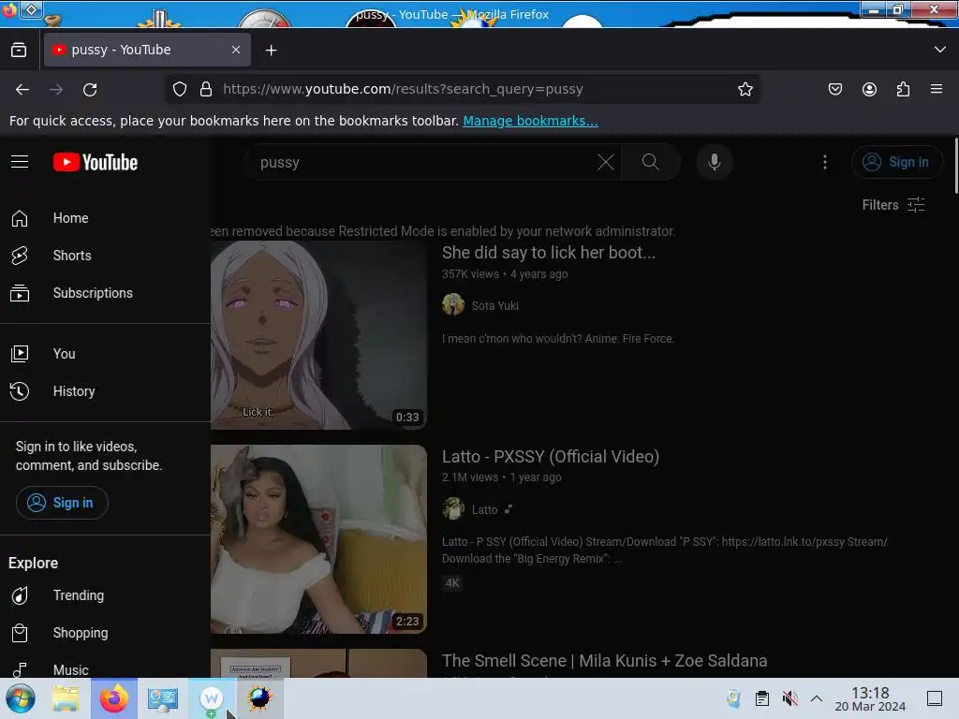Expand the list all tabs chevron
Viewport: 959px width, 719px height.
coord(940,50)
